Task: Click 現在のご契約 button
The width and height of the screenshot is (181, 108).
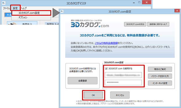Action: click(x=160, y=69)
